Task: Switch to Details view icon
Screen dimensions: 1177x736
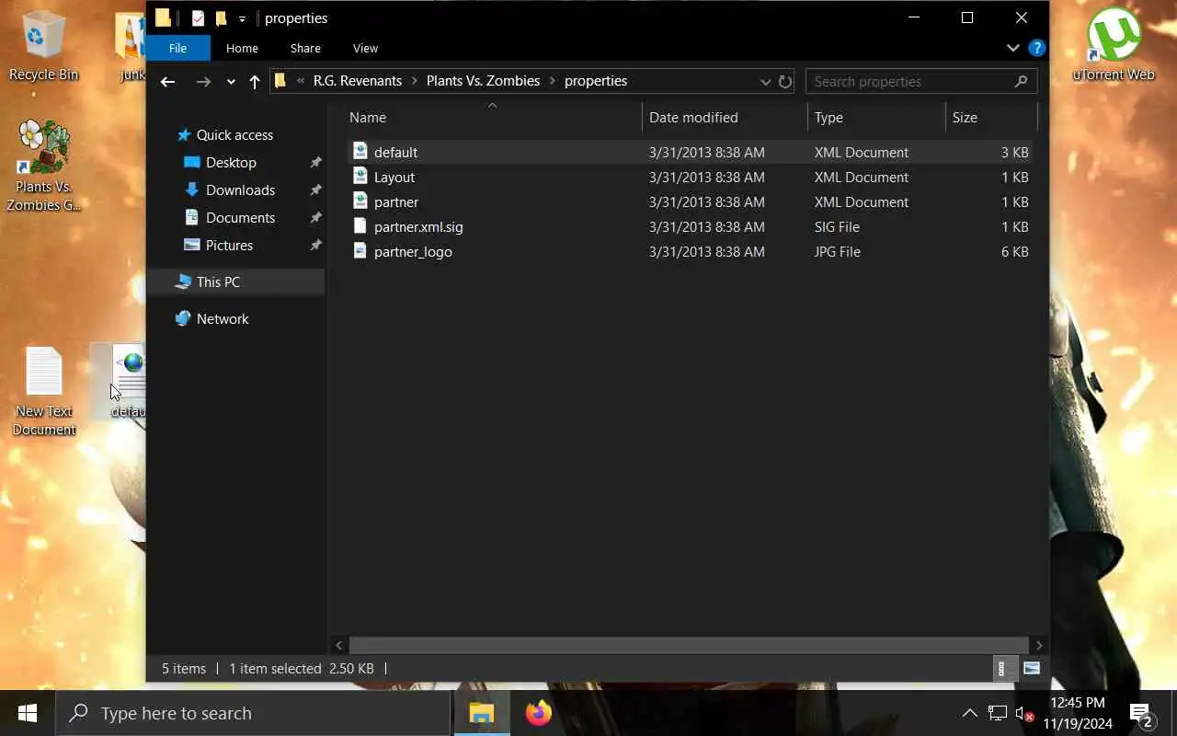Action: coord(1003,669)
